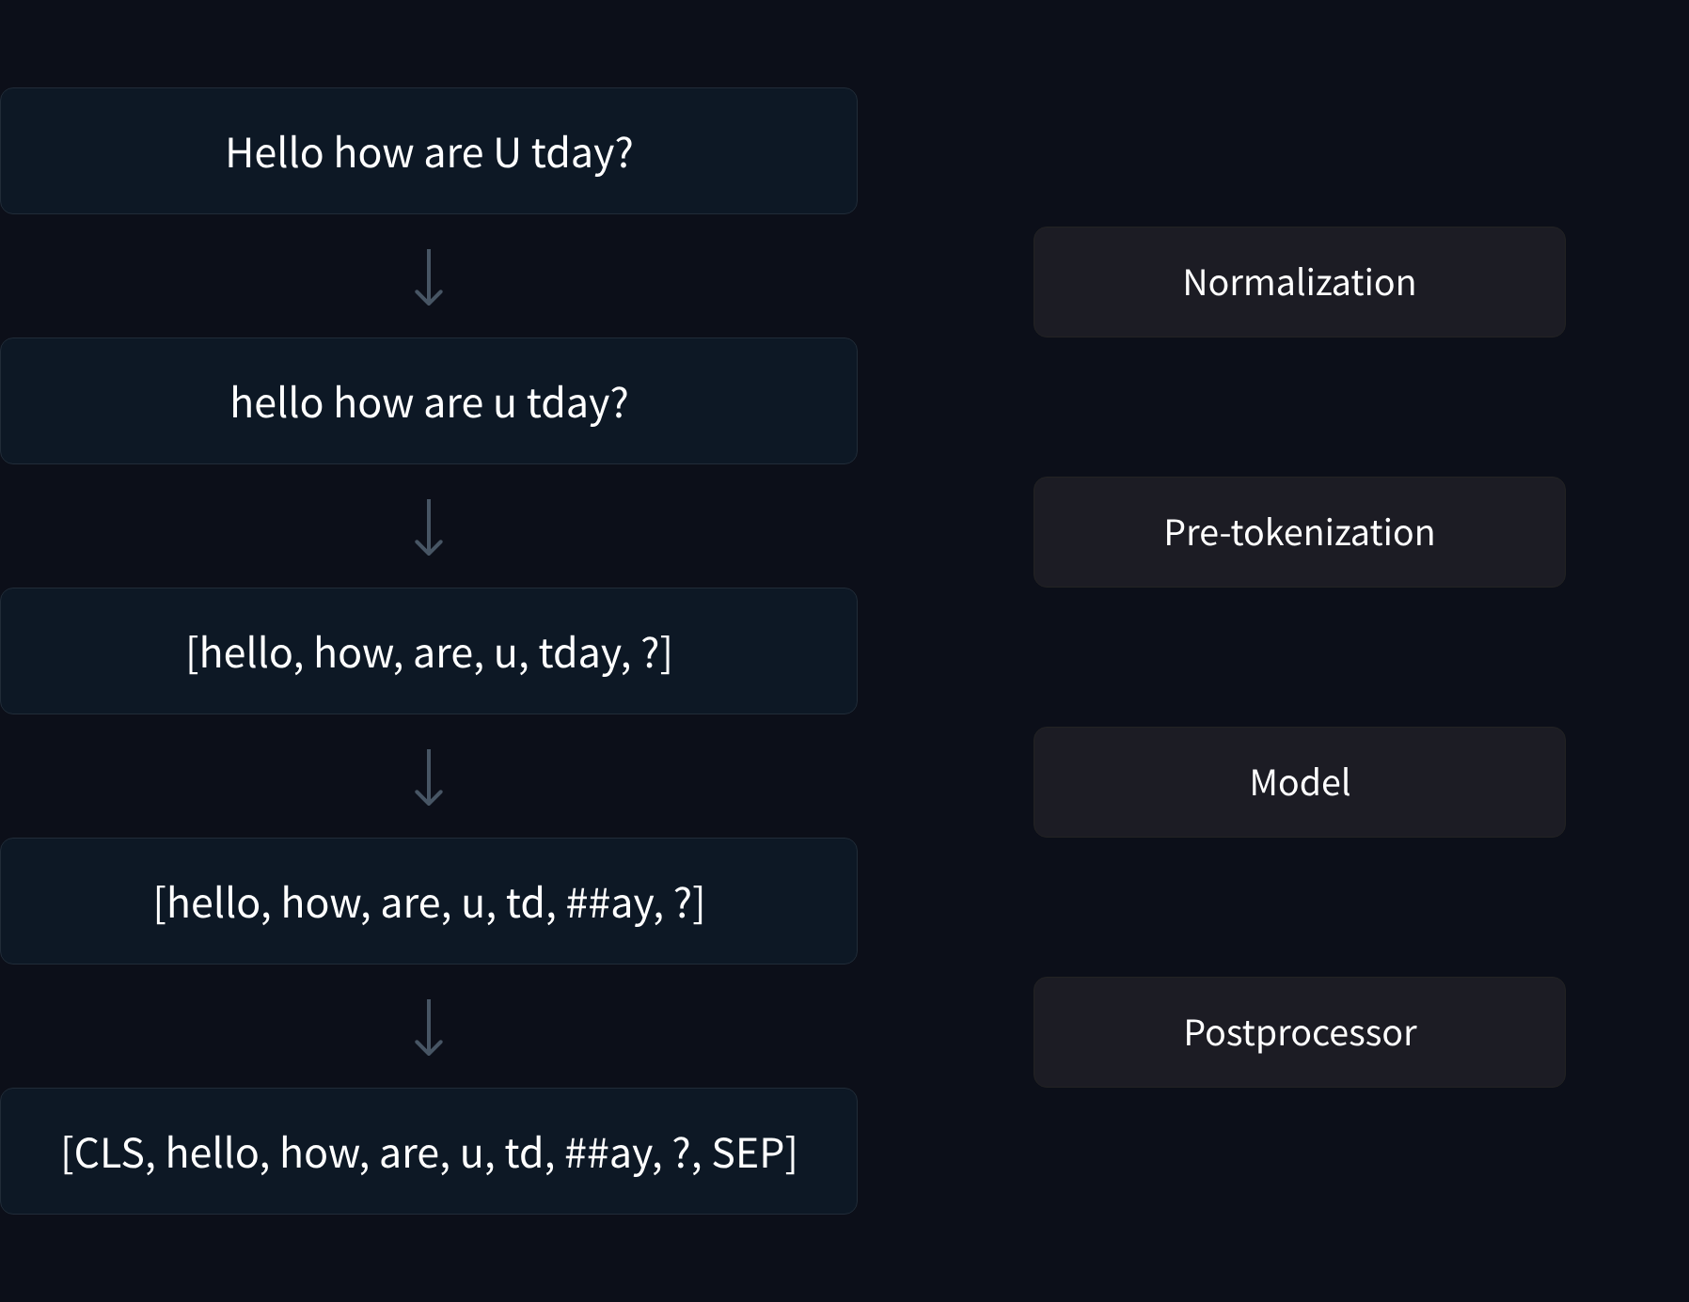Click the box starting with '[CLS, hello'
This screenshot has width=1689, height=1302.
tap(428, 1152)
